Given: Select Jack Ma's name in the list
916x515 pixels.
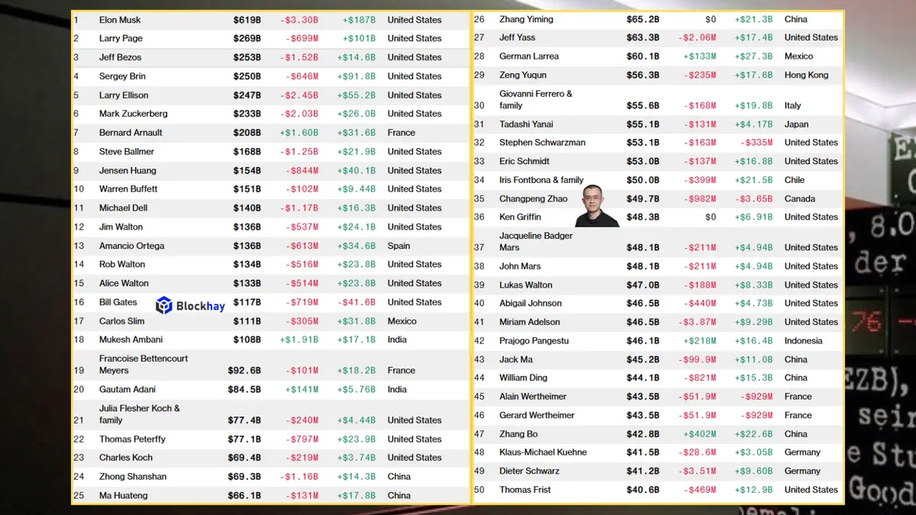Looking at the screenshot, I should 517,359.
